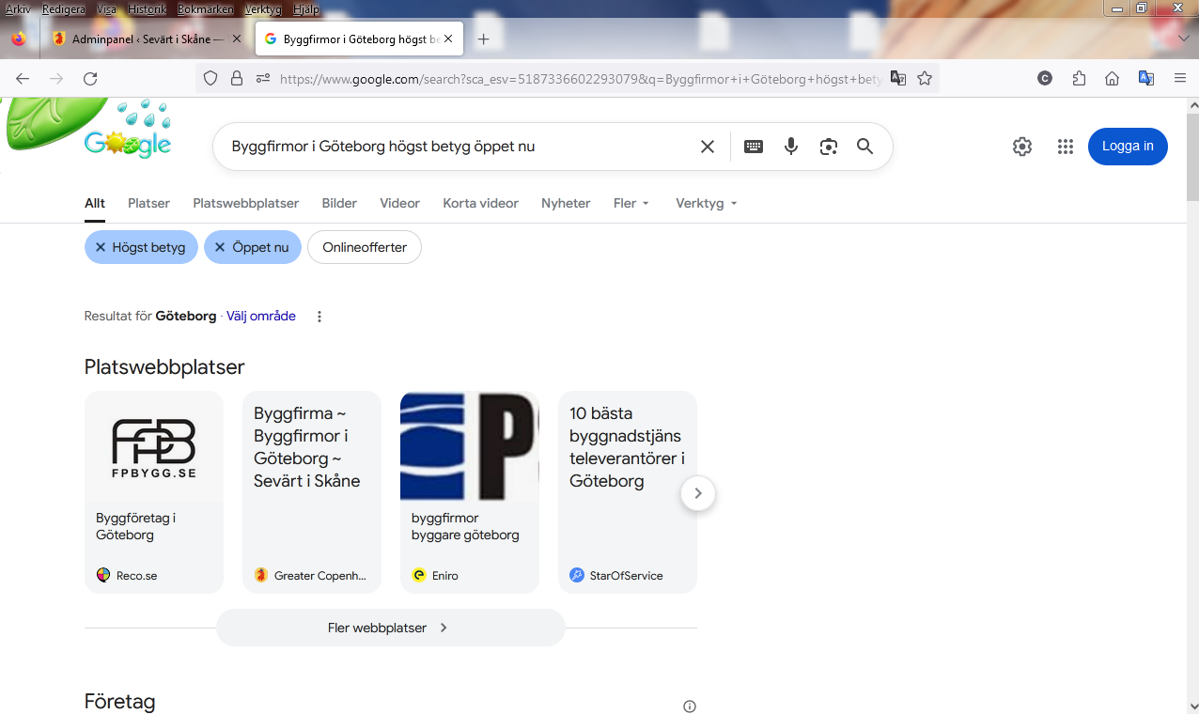Disable the Öppet nu filter chip
The height and width of the screenshot is (714, 1199).
220,247
